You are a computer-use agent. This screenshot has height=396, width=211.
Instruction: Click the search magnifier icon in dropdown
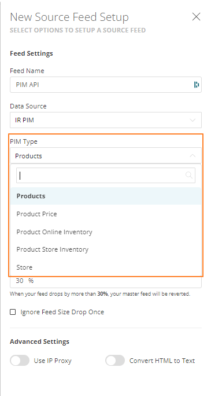189,175
